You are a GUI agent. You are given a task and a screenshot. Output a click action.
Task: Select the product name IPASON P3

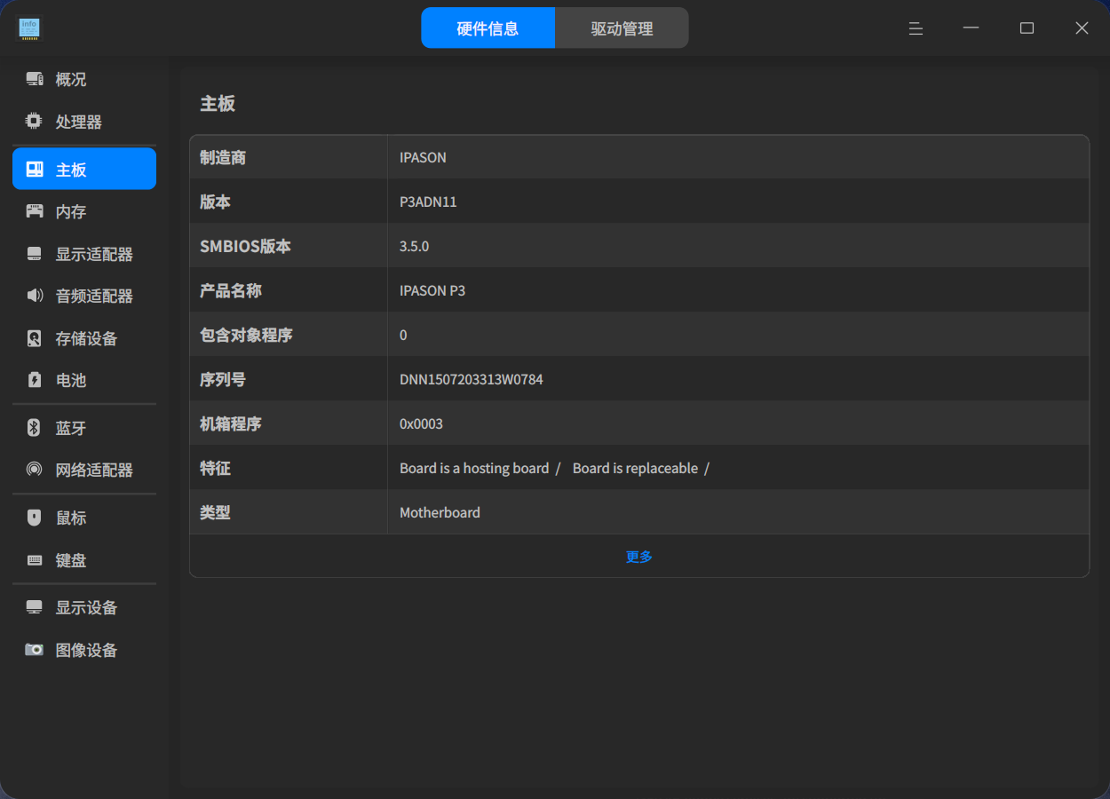432,290
